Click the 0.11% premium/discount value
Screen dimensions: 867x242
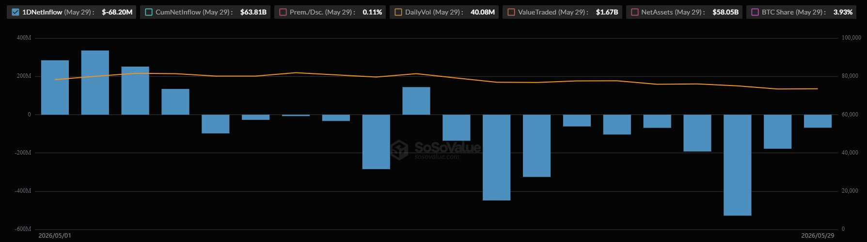[372, 12]
